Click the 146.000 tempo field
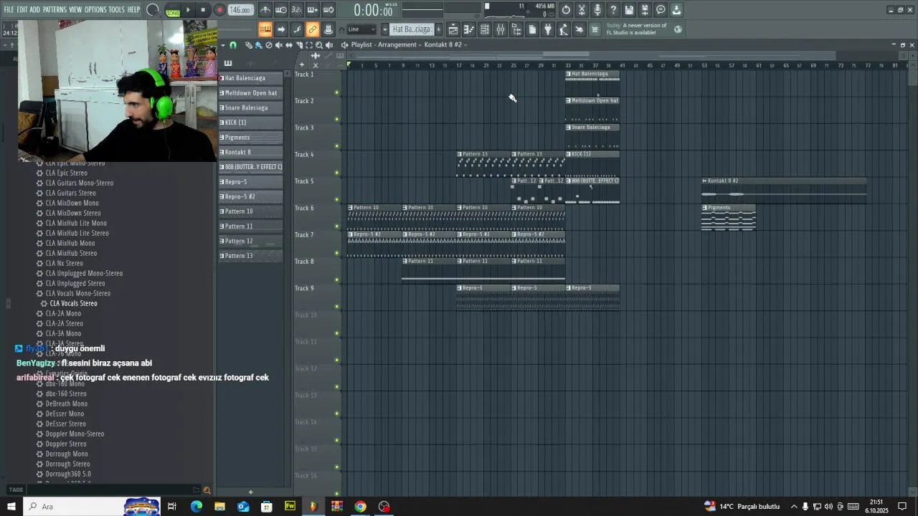The height and width of the screenshot is (516, 918). 240,10
